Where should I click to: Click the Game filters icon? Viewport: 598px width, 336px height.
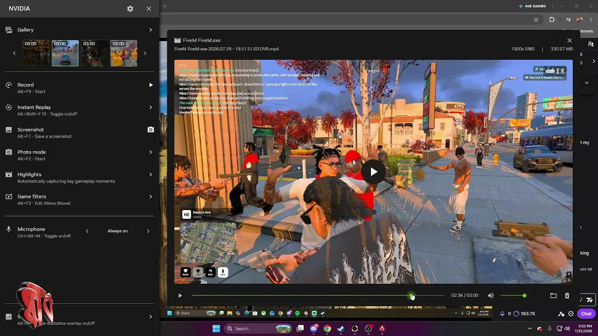(9, 196)
